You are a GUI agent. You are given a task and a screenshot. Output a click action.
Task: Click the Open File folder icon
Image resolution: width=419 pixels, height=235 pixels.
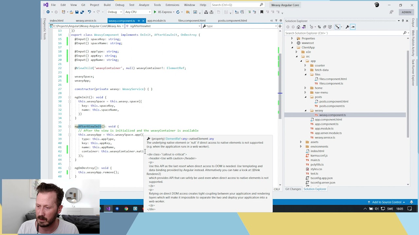pyautogui.click(x=71, y=12)
